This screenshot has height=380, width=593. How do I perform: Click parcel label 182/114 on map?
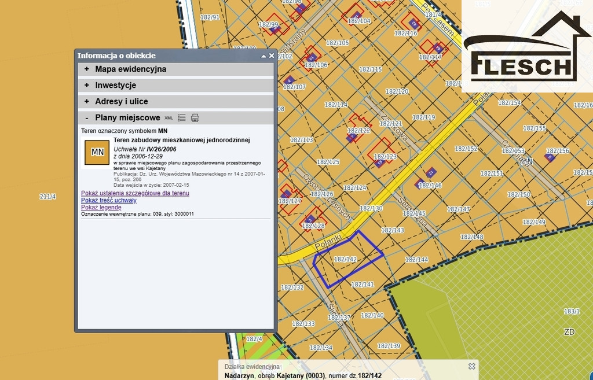click(336, 105)
